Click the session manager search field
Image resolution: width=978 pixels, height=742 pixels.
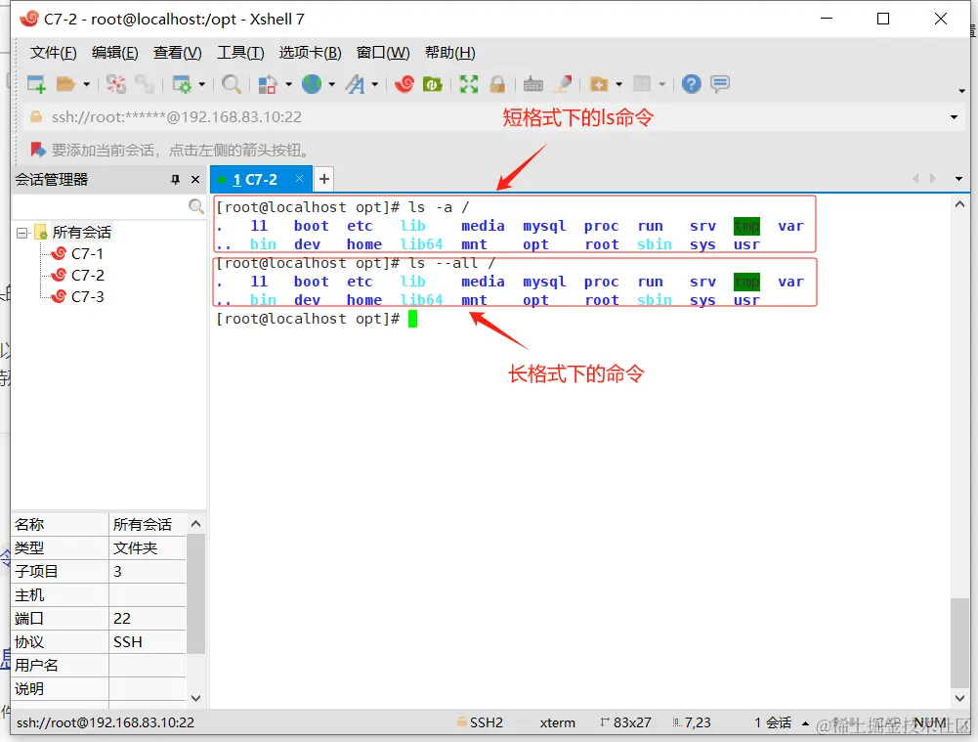[x=100, y=206]
